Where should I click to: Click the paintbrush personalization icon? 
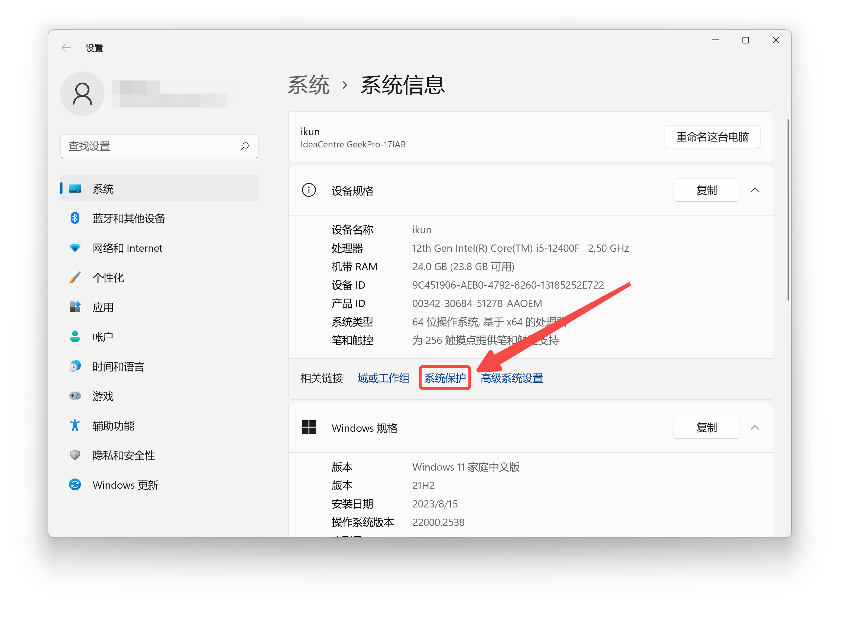click(x=75, y=277)
